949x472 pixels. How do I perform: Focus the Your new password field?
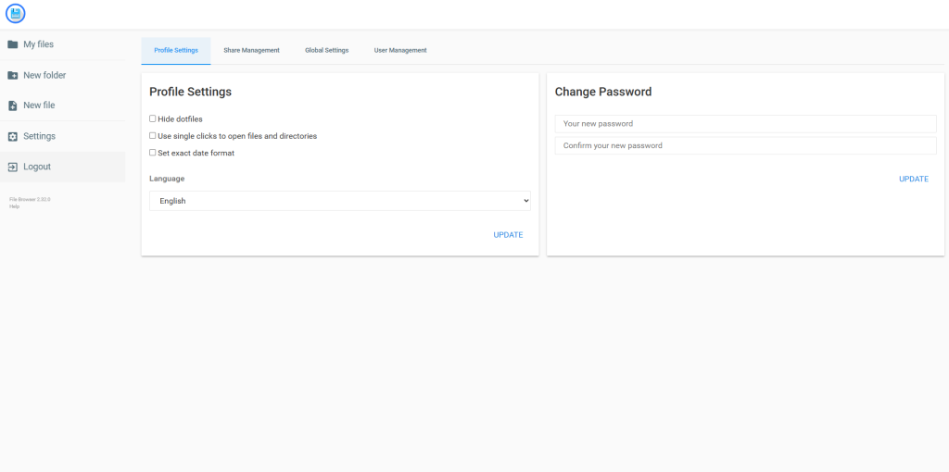745,124
